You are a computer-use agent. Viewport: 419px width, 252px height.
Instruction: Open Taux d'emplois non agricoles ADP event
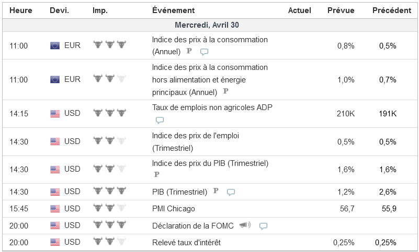pyautogui.click(x=212, y=108)
